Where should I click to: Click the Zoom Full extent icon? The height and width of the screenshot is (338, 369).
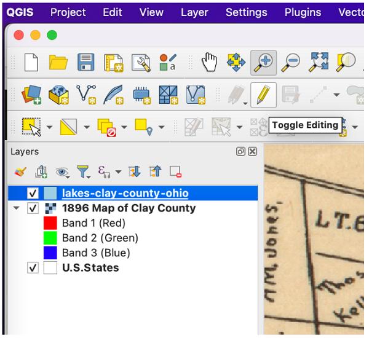click(x=319, y=62)
